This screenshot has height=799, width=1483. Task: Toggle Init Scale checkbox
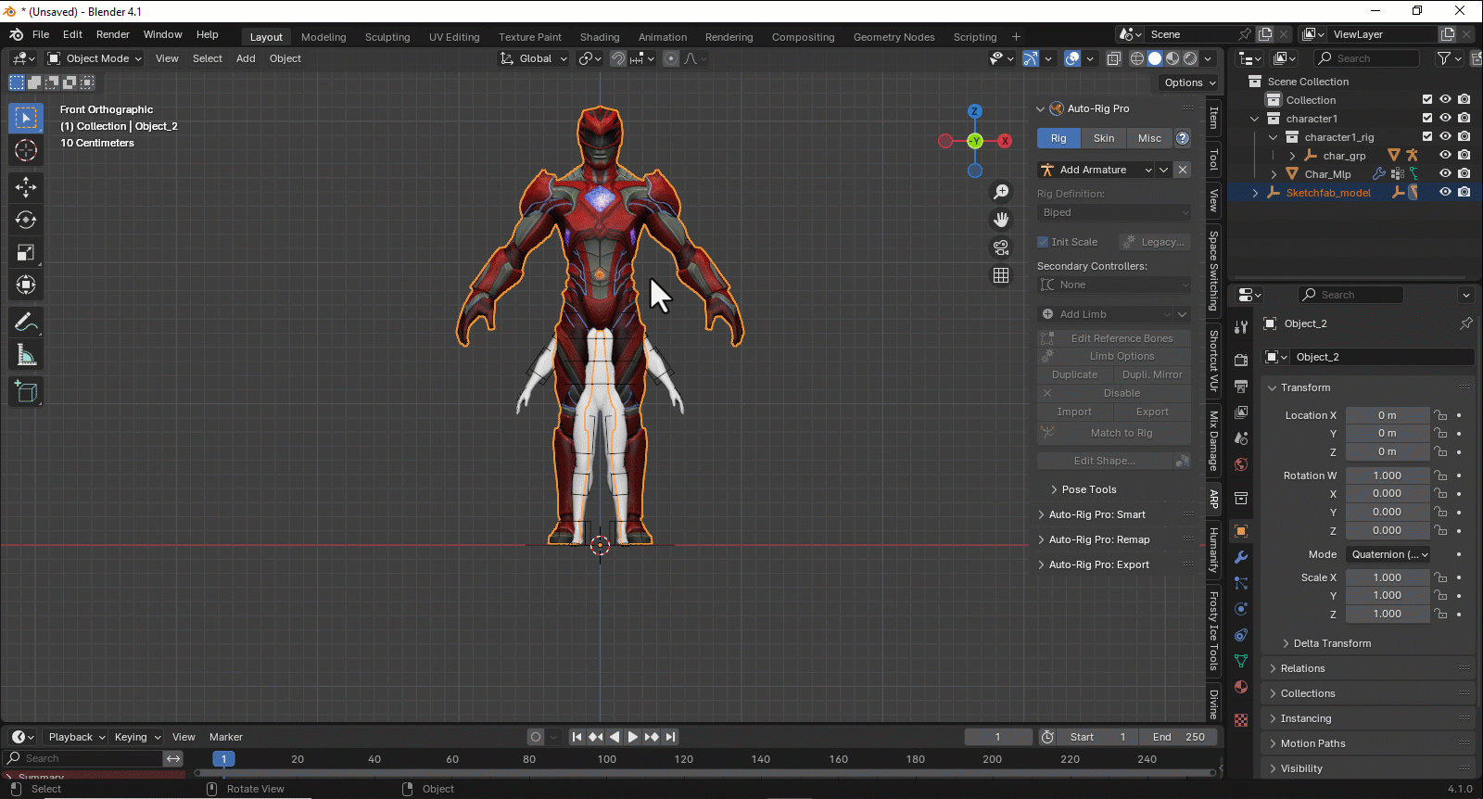1043,242
